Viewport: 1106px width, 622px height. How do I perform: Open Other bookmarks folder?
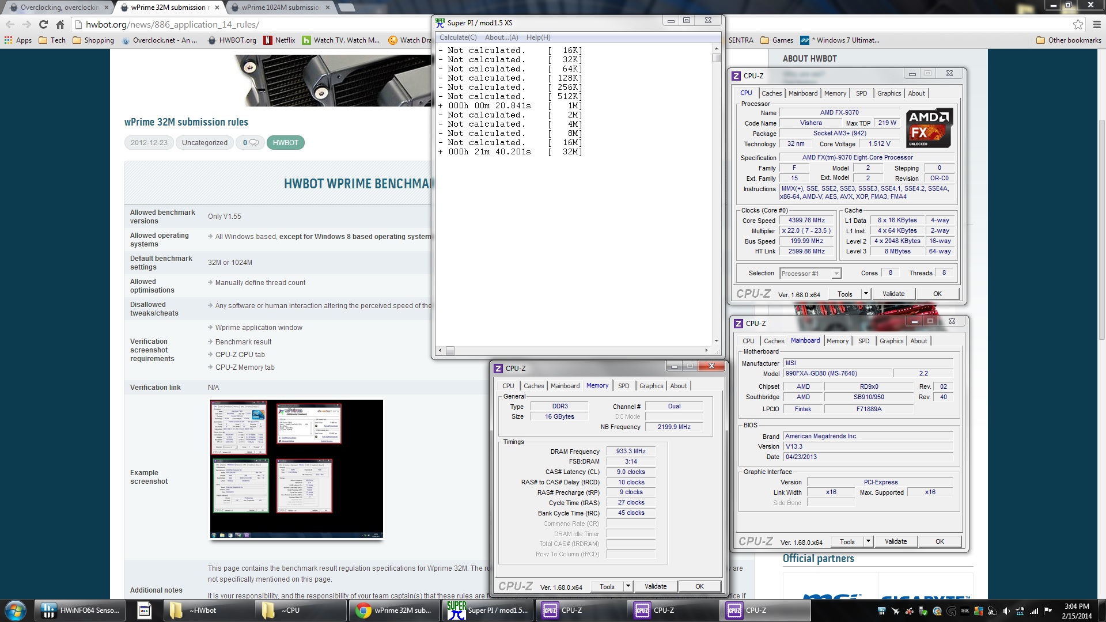1069,40
